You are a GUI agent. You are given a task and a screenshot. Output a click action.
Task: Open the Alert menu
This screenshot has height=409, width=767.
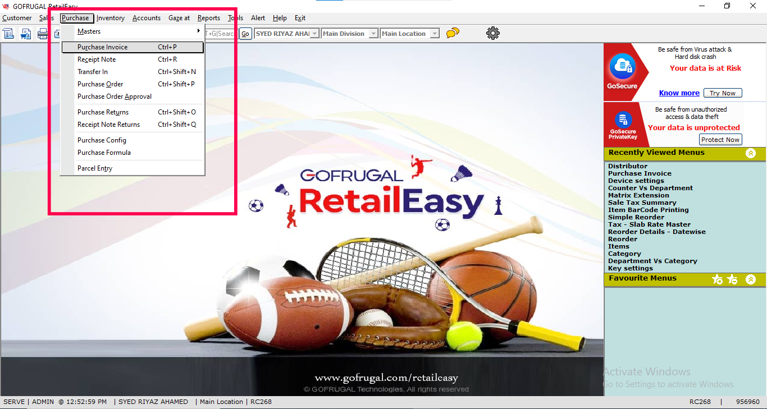pyautogui.click(x=258, y=18)
